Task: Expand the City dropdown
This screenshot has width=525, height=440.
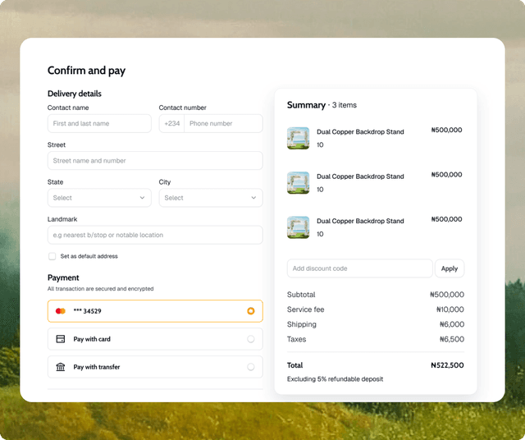Action: [210, 198]
